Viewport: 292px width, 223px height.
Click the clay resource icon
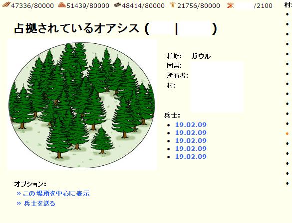coord(62,5)
